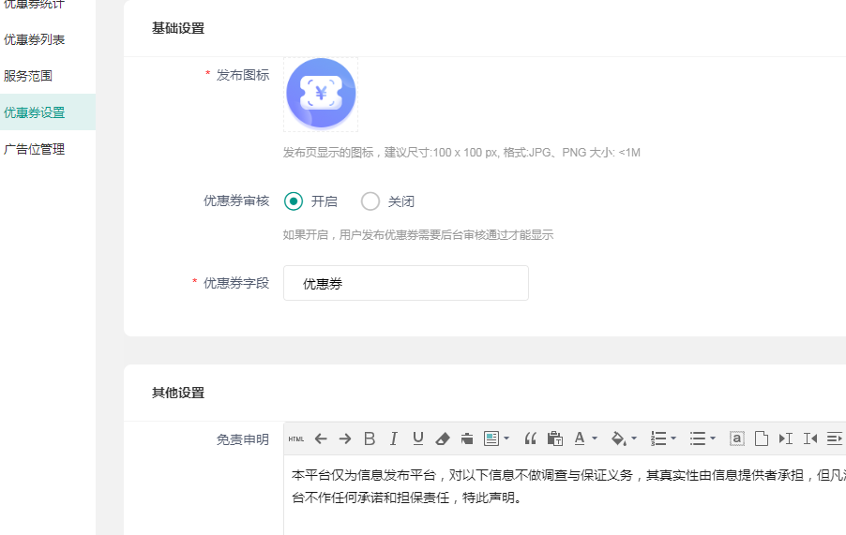Image resolution: width=846 pixels, height=535 pixels.
Task: Toggle underline formatting in the editor
Action: pyautogui.click(x=418, y=438)
